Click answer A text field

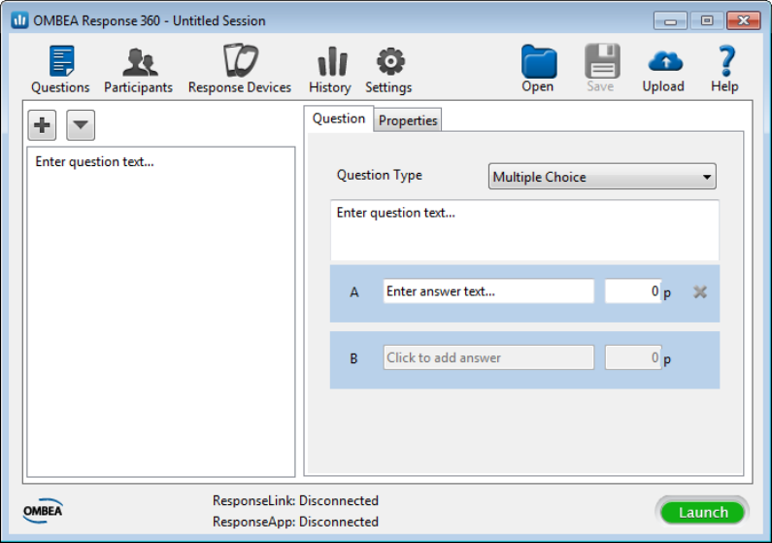tap(488, 291)
